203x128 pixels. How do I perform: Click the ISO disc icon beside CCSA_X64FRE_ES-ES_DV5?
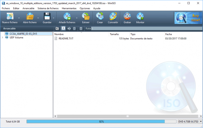tap(7, 34)
